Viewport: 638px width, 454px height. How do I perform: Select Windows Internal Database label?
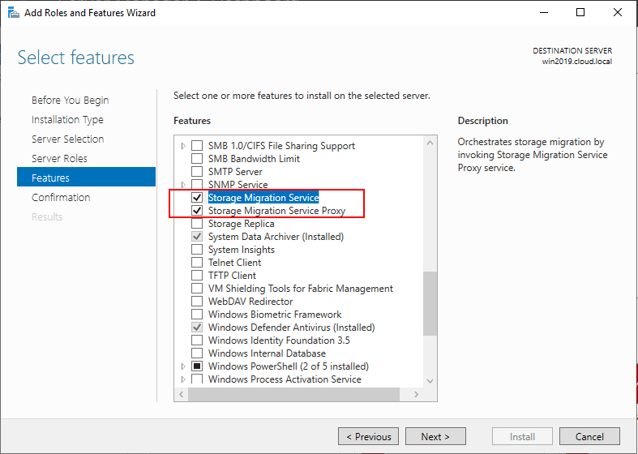[267, 353]
